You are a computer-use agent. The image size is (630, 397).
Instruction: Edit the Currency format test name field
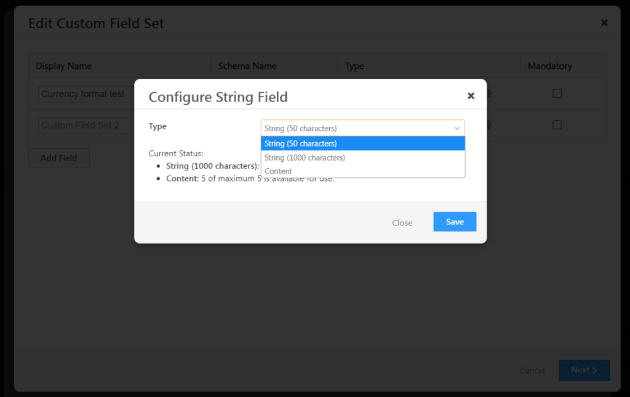point(86,94)
